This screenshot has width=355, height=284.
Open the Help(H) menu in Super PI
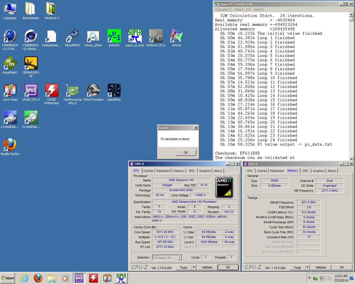[x=259, y=9]
